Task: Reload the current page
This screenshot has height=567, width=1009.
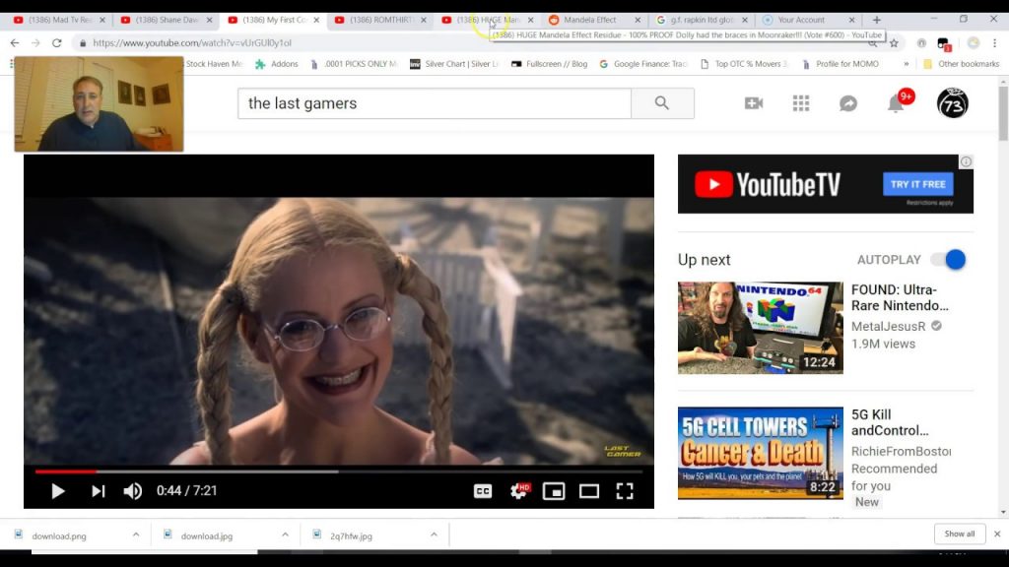Action: pos(56,43)
